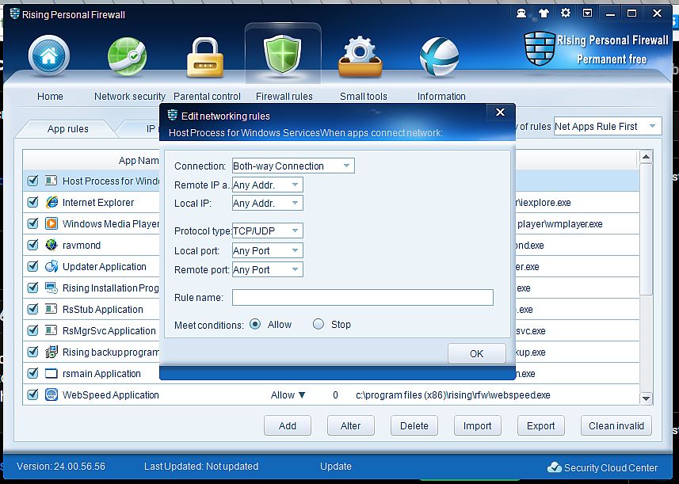
Task: Click WebSpeed Application icon
Action: pos(51,394)
